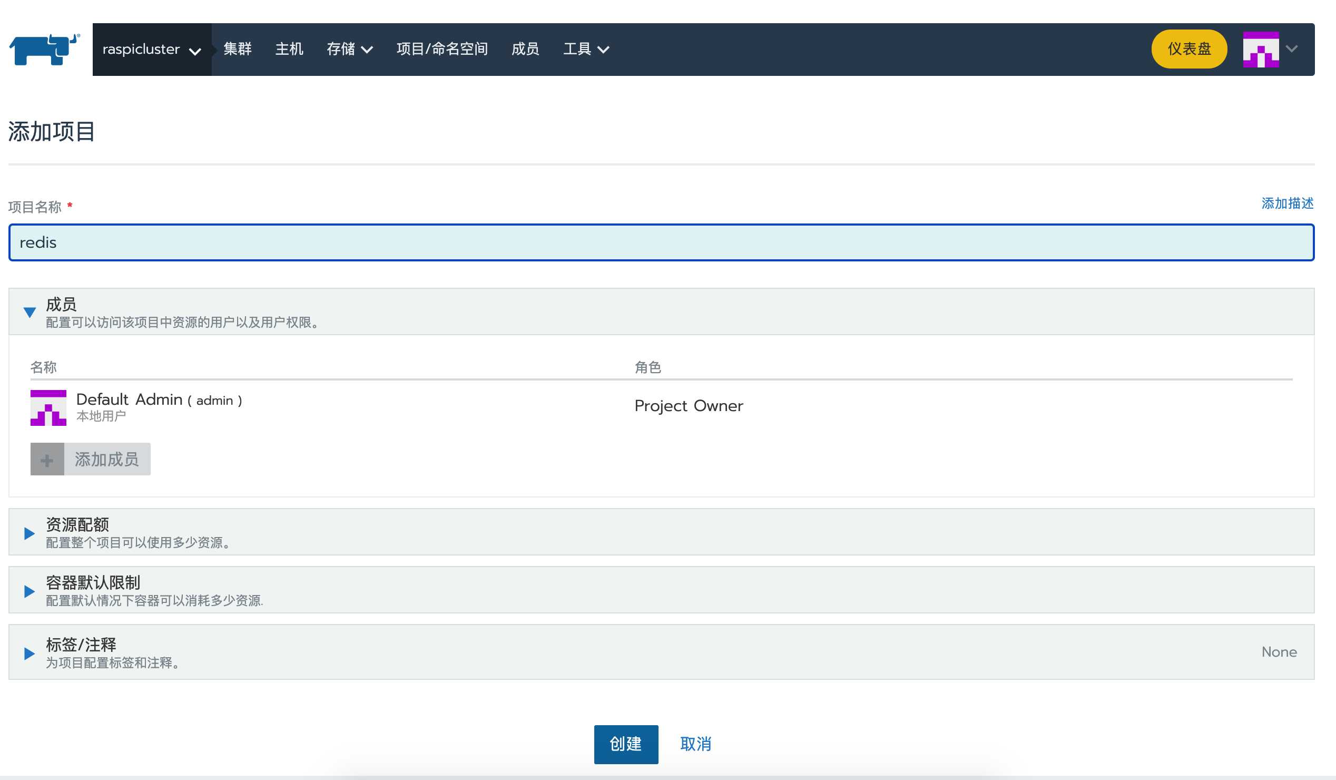This screenshot has width=1336, height=780.
Task: Open the 存储 storage dropdown menu
Action: point(349,50)
